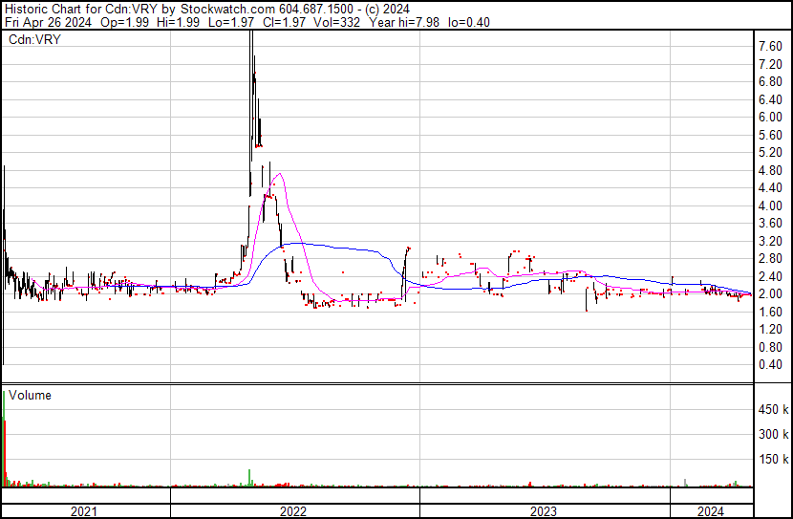Image resolution: width=793 pixels, height=519 pixels.
Task: Click the 4.40 price axis label
Action: click(x=770, y=187)
